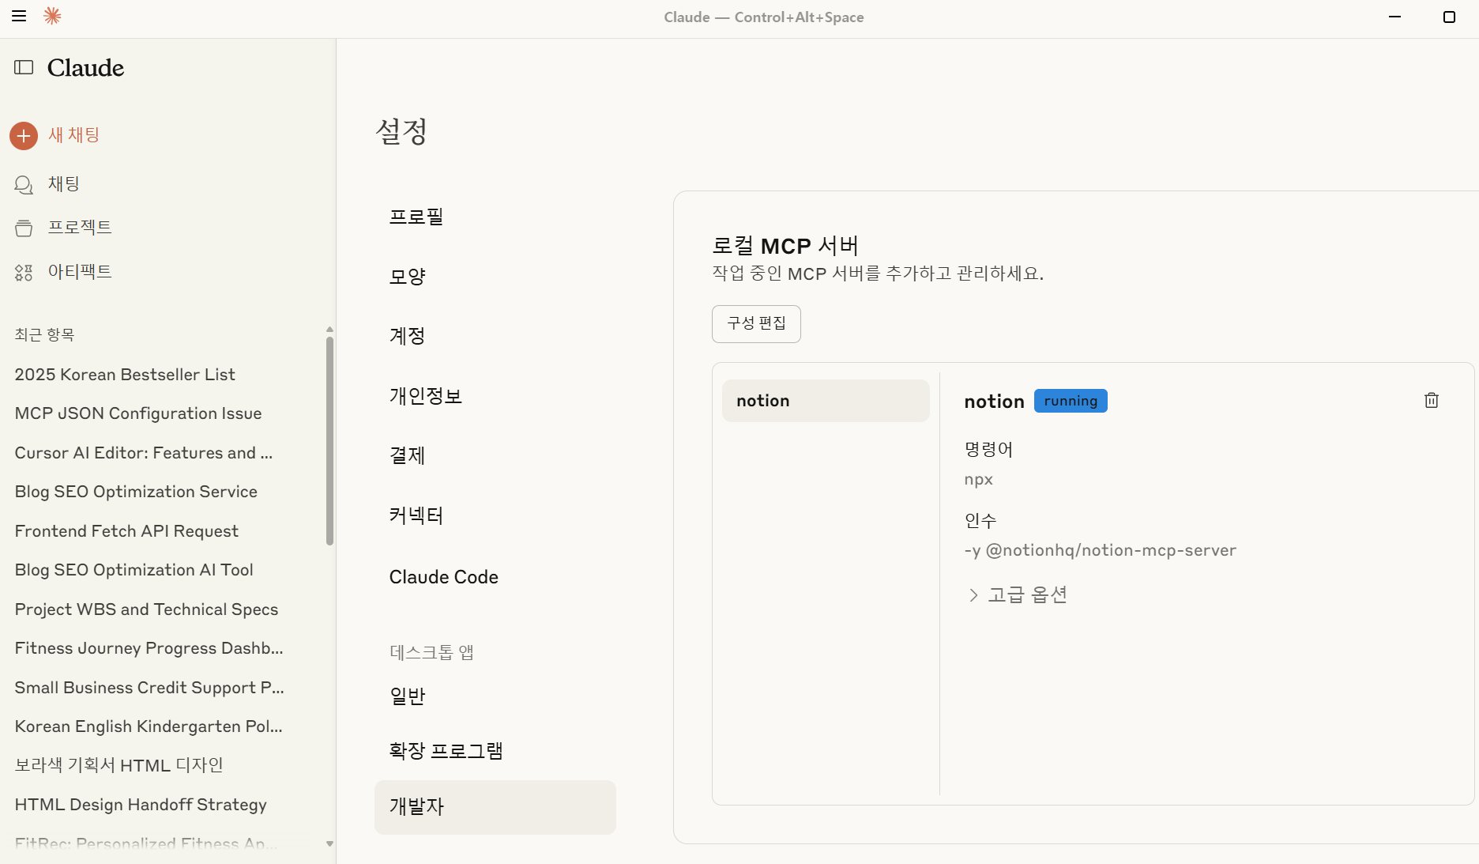Go to 아티팩트 in the sidebar
Image resolution: width=1479 pixels, height=864 pixels.
coord(80,272)
